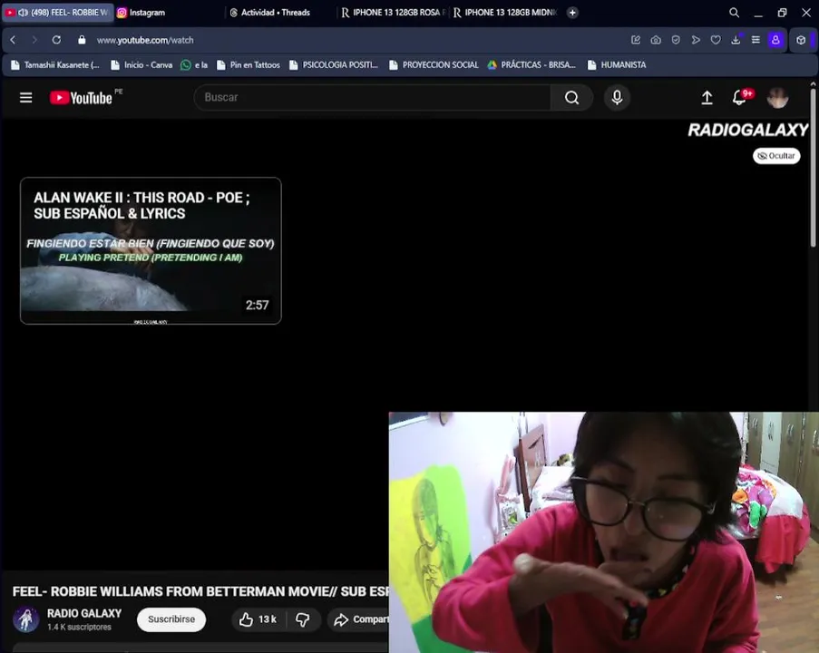
Task: Open the YouTube guide hamburger menu
Action: pyautogui.click(x=25, y=98)
